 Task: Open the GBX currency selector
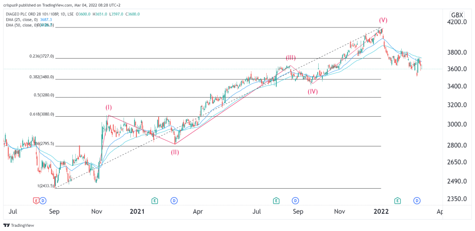point(457,15)
